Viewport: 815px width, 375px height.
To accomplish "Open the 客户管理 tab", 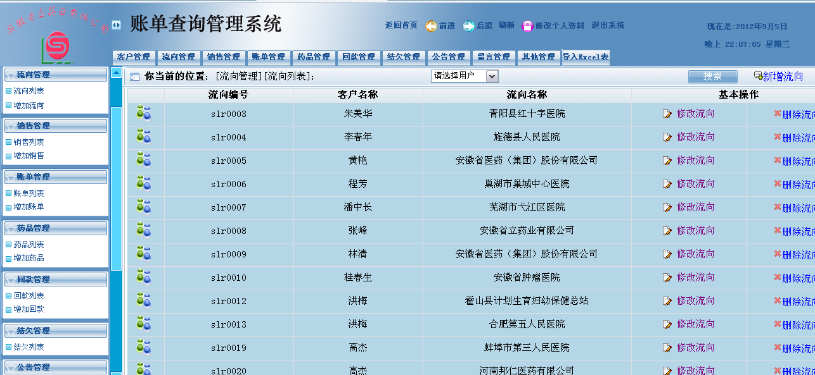I will tap(133, 57).
